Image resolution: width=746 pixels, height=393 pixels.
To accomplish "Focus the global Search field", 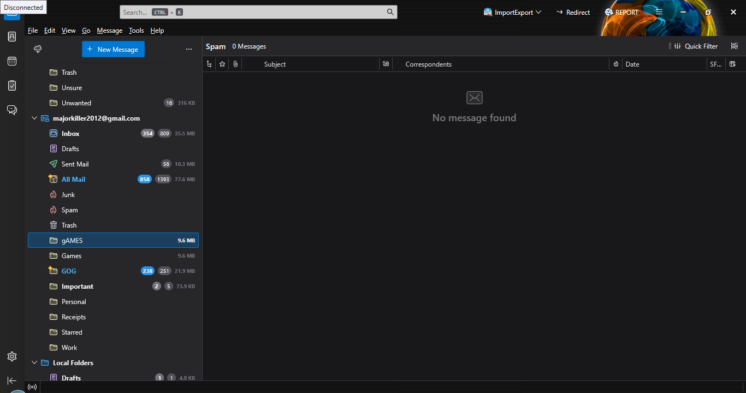I will (x=258, y=12).
